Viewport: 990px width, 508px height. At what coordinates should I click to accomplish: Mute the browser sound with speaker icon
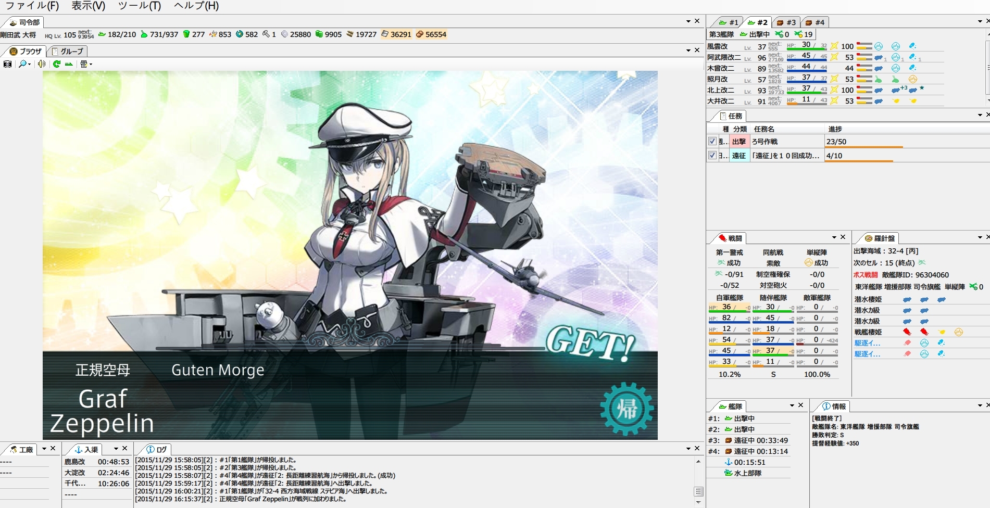click(x=42, y=64)
